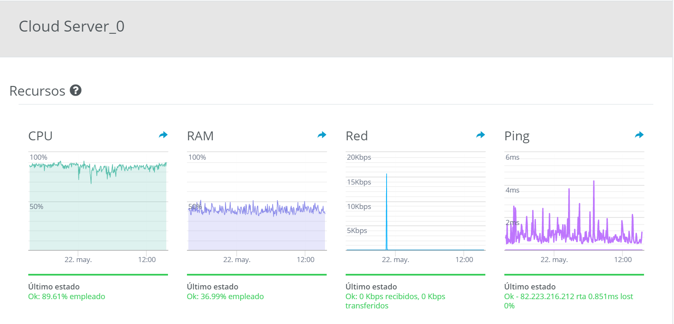Open the Red chart share arrow
The height and width of the screenshot is (324, 674).
(x=481, y=135)
